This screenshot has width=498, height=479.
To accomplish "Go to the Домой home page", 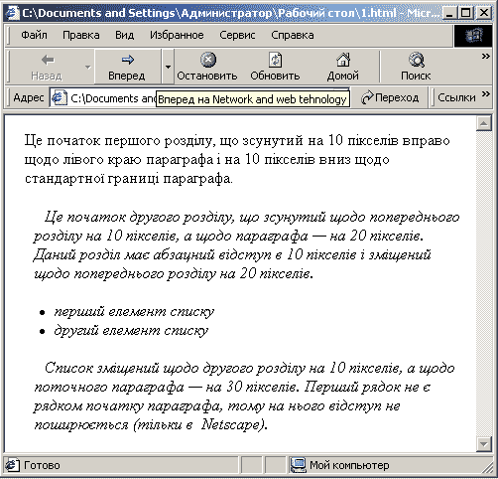I will tap(343, 68).
